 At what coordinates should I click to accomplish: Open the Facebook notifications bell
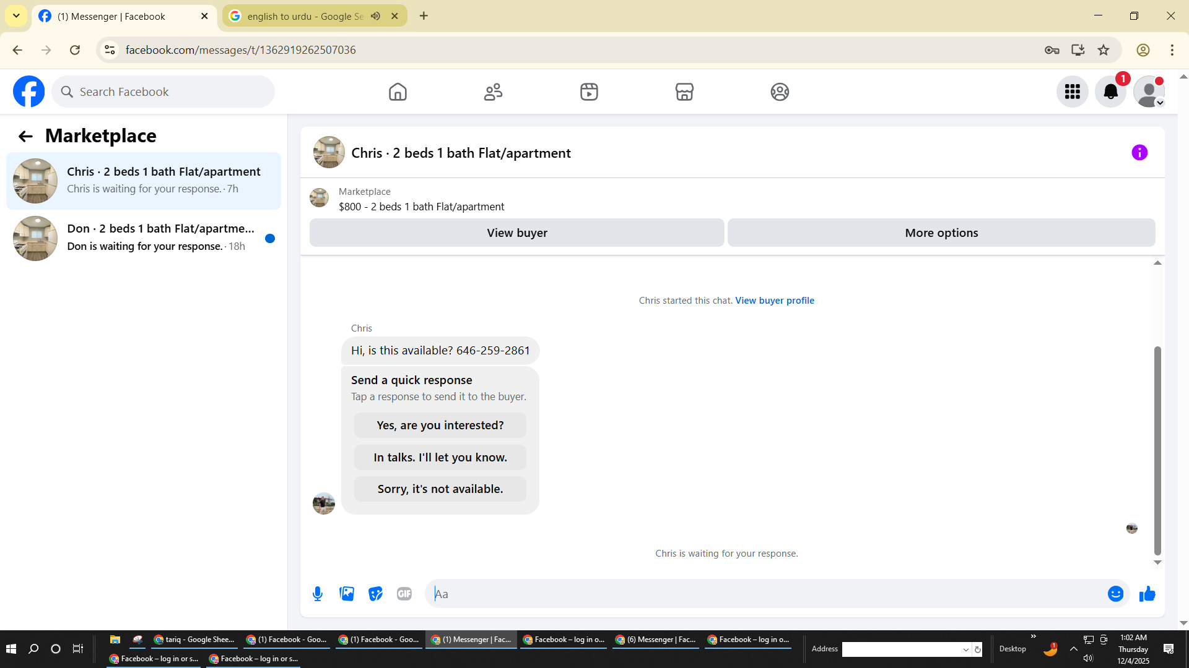(1110, 92)
